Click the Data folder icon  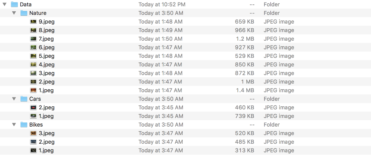pos(14,4)
